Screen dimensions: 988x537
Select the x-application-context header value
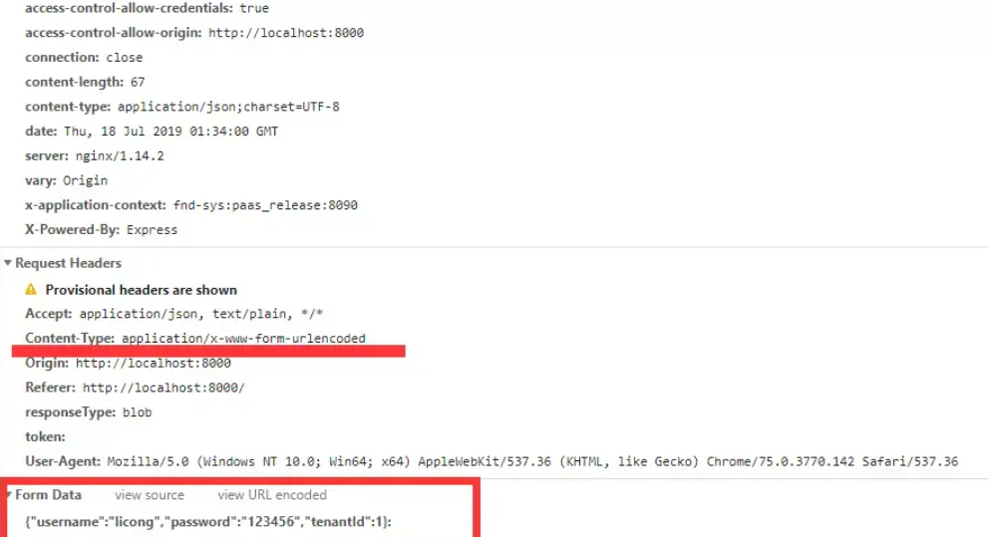point(265,205)
